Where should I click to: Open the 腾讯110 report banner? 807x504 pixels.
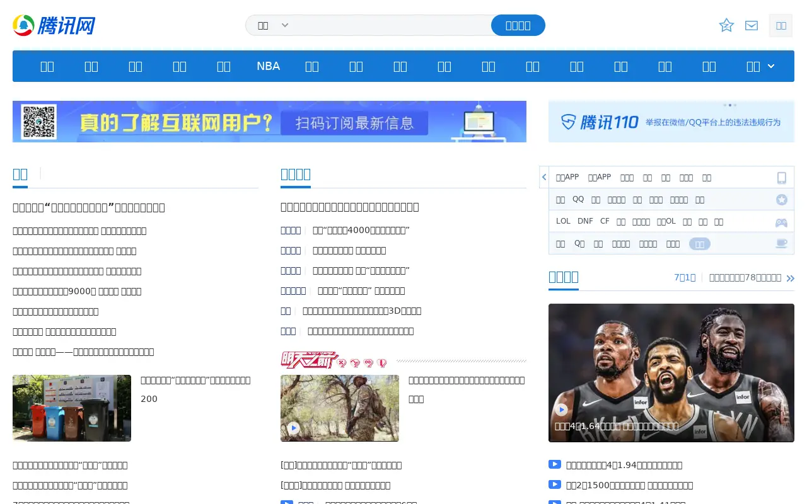click(x=671, y=122)
